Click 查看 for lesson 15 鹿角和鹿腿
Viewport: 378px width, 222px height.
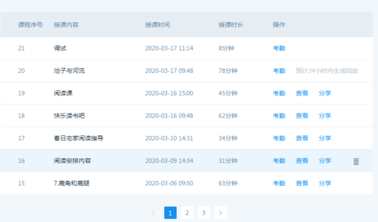click(302, 183)
